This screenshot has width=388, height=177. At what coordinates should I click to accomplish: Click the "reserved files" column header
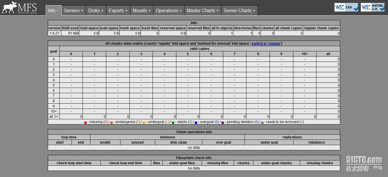[198, 28]
